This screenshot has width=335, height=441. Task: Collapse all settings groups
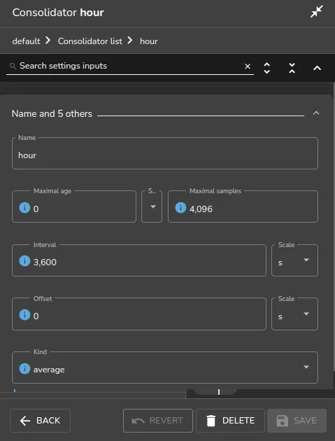[x=292, y=68]
